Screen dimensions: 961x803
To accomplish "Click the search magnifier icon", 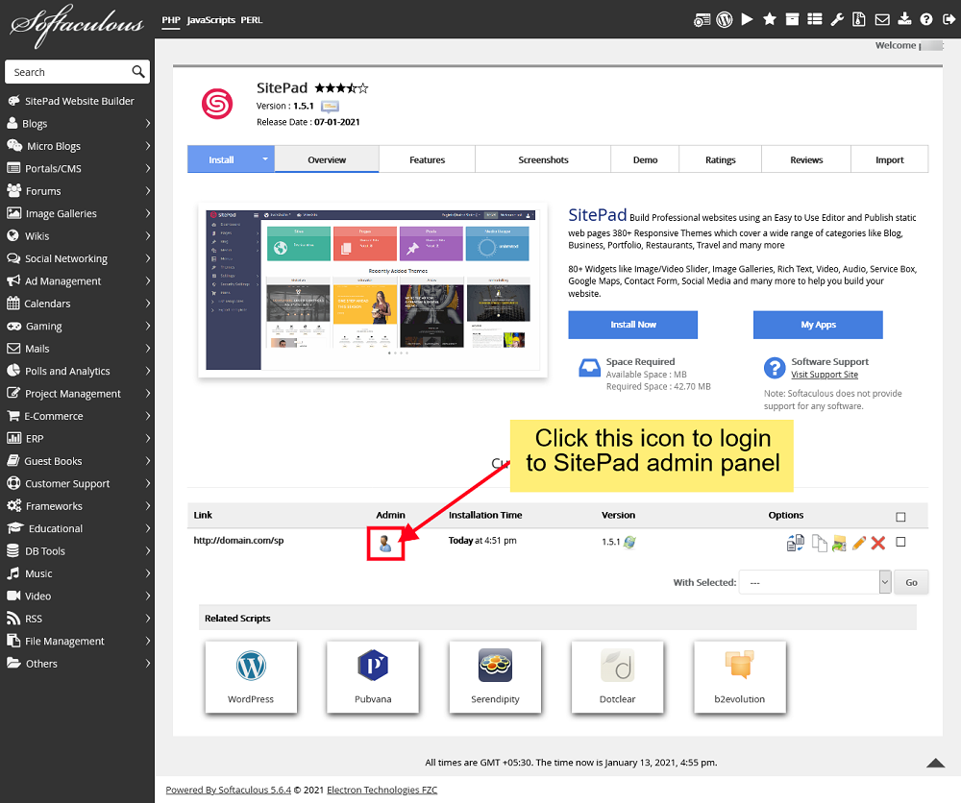I will click(x=138, y=72).
